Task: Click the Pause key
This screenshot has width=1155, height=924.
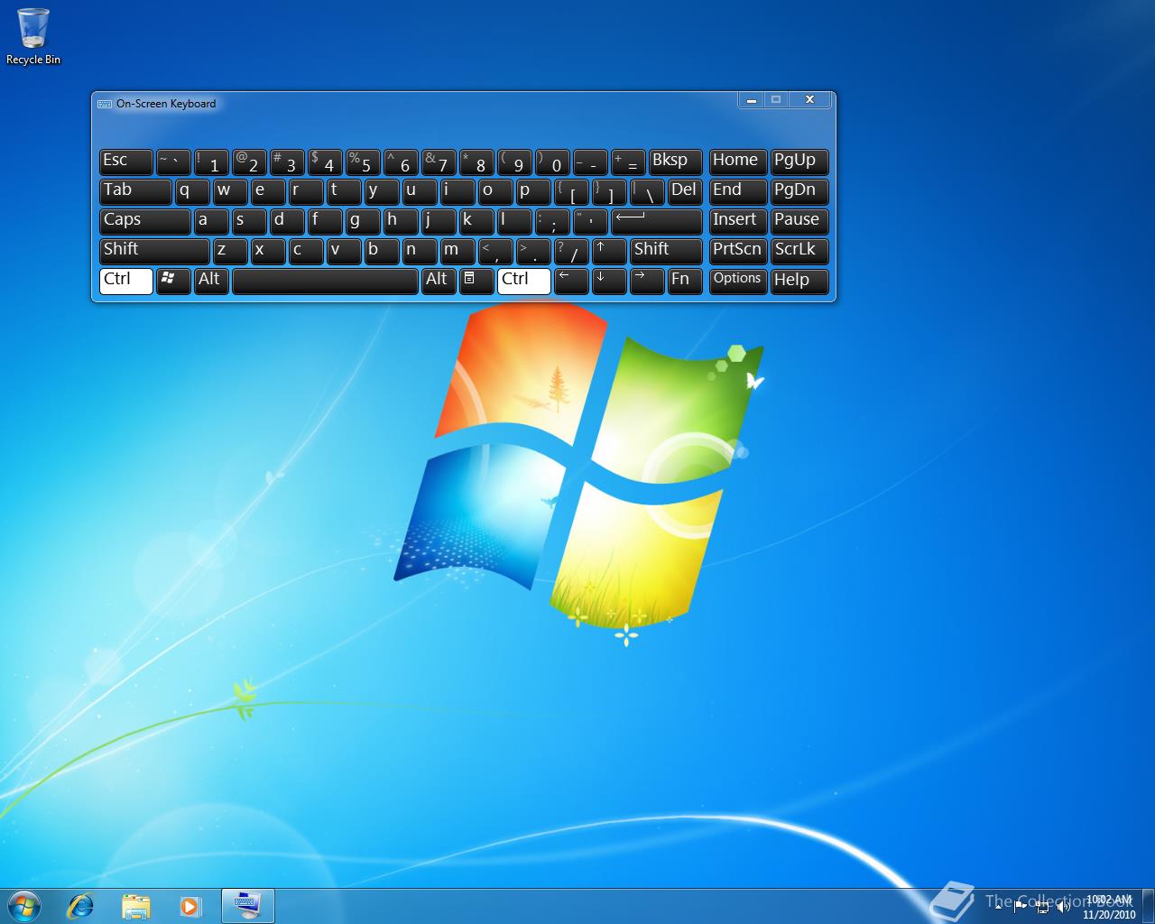Action: point(799,221)
